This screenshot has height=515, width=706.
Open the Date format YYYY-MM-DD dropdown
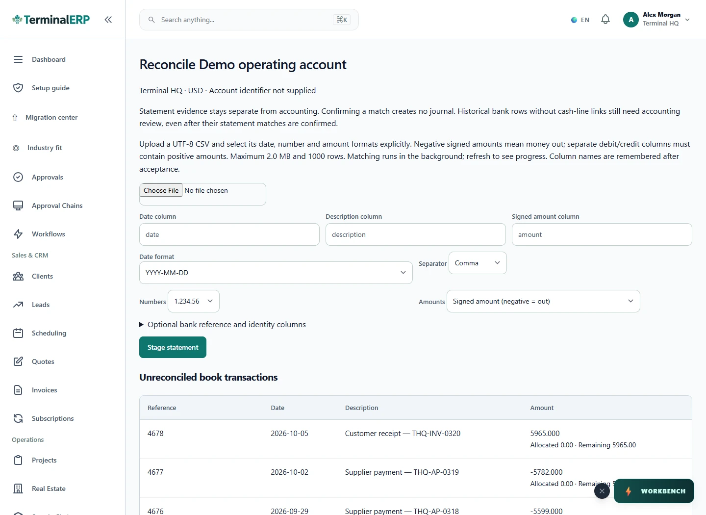click(x=276, y=273)
